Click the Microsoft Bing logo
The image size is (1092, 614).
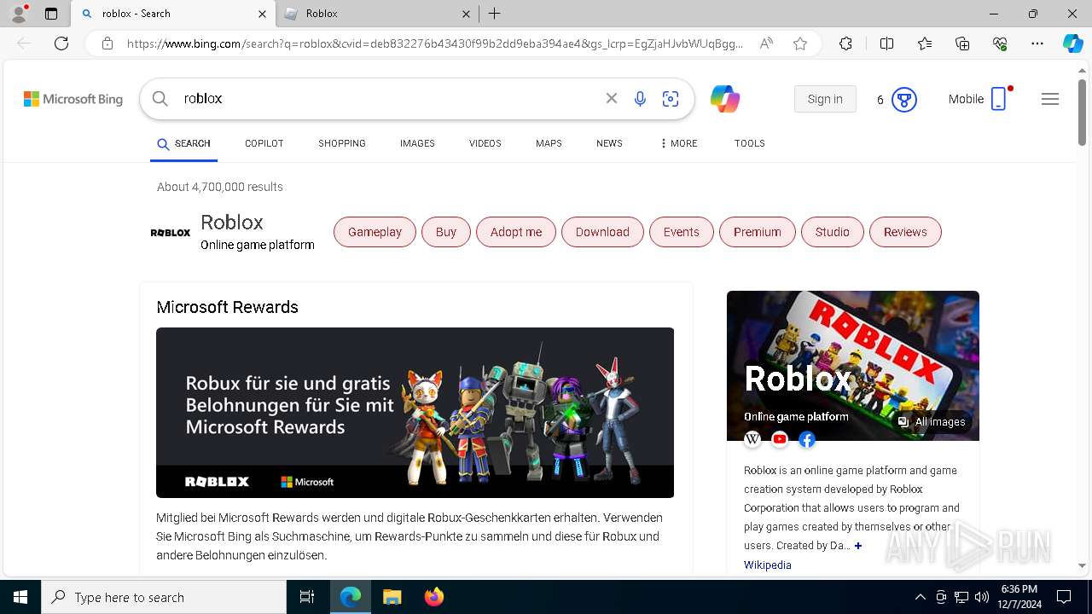point(73,99)
